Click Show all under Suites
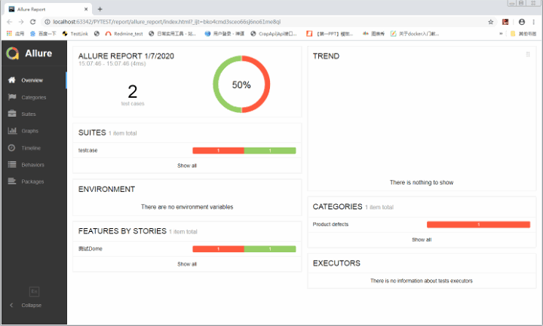Image resolution: width=543 pixels, height=326 pixels. (187, 166)
